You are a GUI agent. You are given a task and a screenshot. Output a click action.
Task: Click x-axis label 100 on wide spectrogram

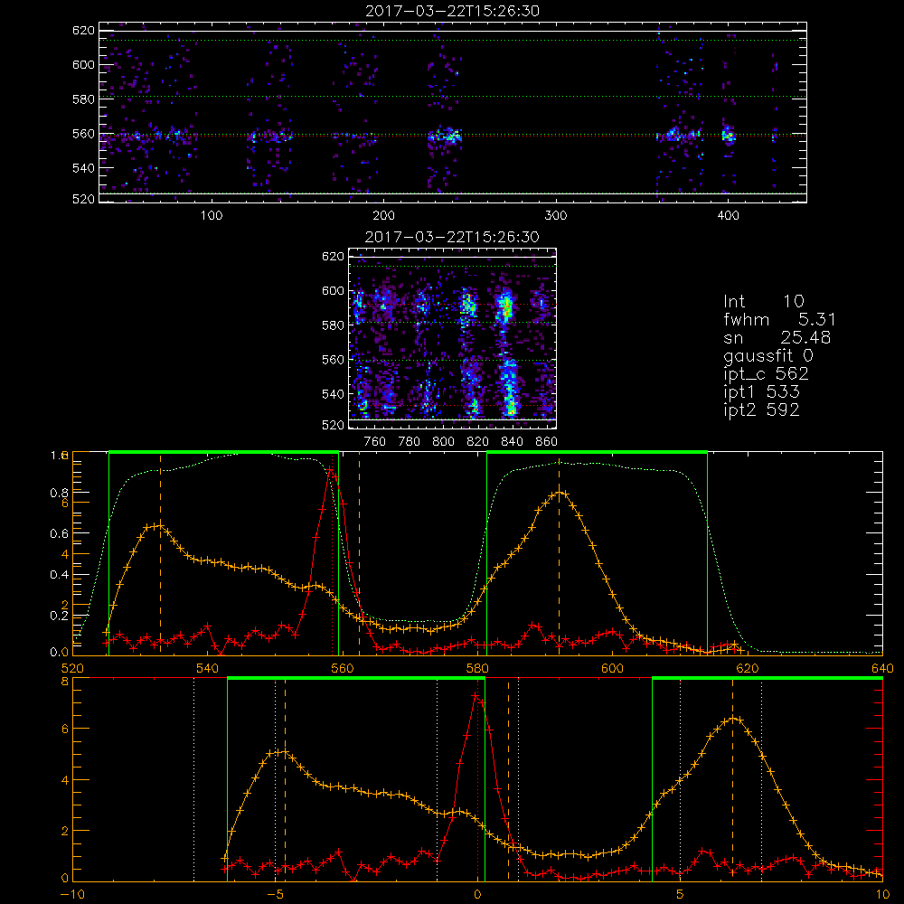click(x=212, y=216)
